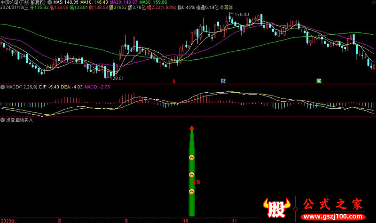Open the 半导体 sector link
The image size is (376, 223).
click(226, 8)
